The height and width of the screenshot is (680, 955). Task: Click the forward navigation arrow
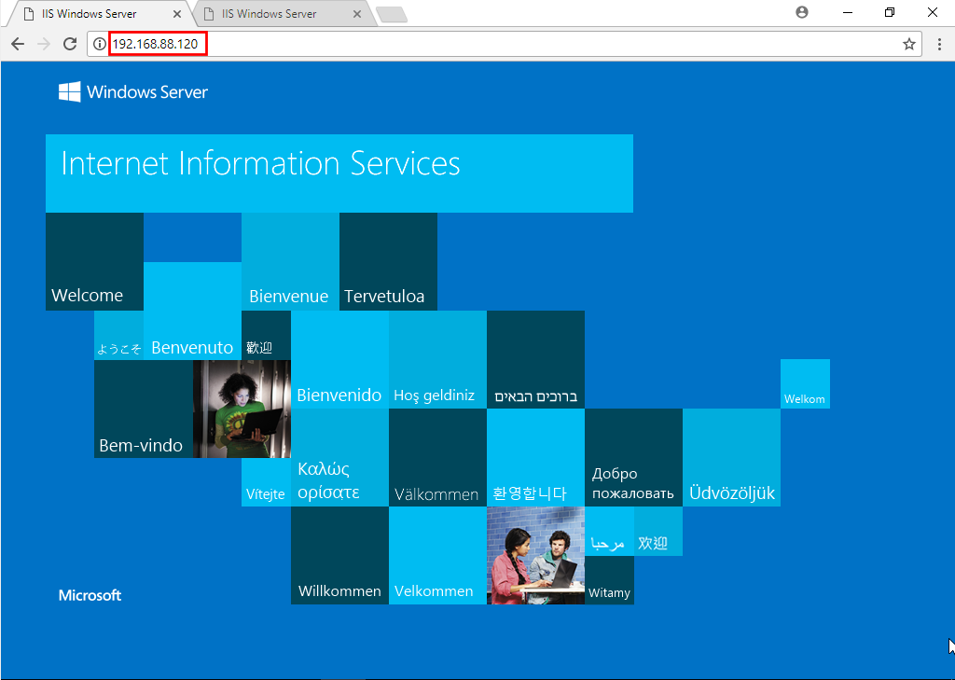(x=43, y=43)
